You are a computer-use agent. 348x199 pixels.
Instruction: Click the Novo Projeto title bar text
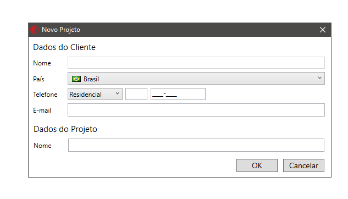pyautogui.click(x=61, y=30)
